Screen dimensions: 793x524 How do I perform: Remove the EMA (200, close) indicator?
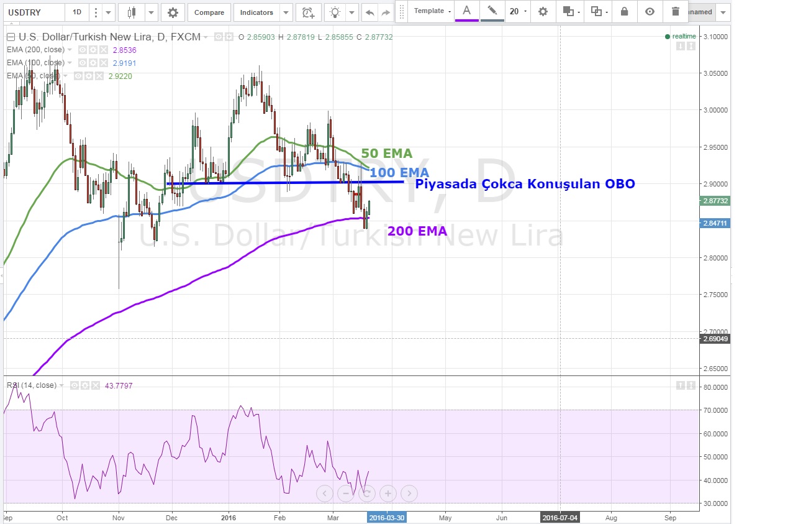103,50
